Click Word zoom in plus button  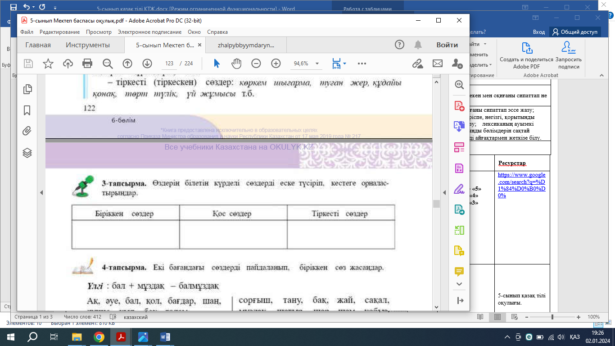tap(578, 317)
